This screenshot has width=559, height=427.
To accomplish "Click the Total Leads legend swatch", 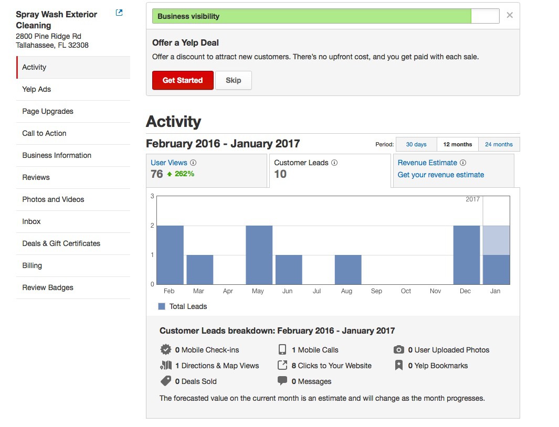I will [162, 306].
